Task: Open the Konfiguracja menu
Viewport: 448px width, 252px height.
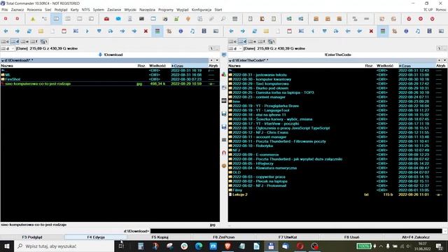Action: pyautogui.click(x=202, y=10)
